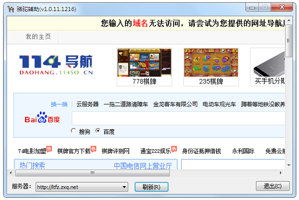The height and width of the screenshot is (200, 299).
Task: Open the 中国电信网上营业厅 link
Action: coord(143,166)
